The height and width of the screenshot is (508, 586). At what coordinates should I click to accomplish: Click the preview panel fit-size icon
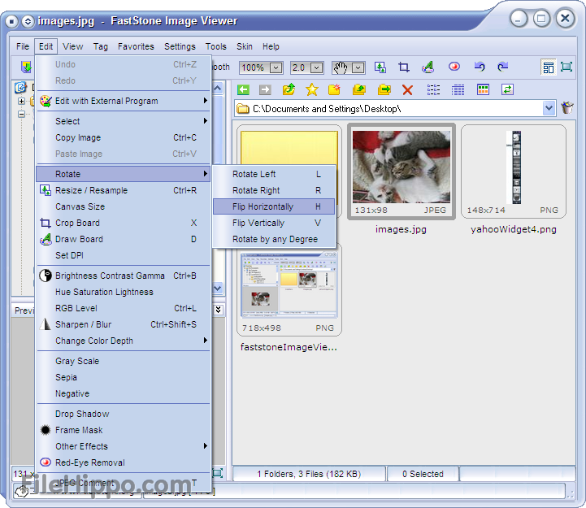click(218, 473)
